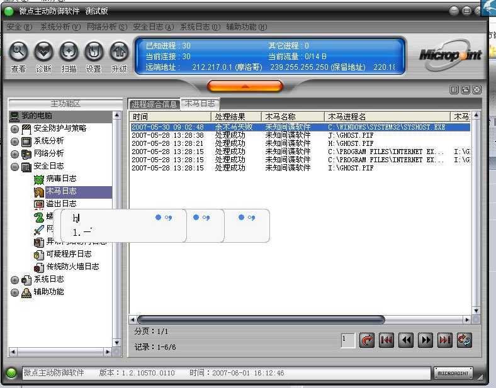Jump to the first page button

coord(386,340)
